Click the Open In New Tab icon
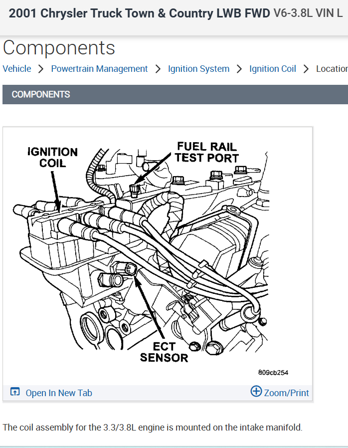The width and height of the screenshot is (348, 448). pos(15,392)
